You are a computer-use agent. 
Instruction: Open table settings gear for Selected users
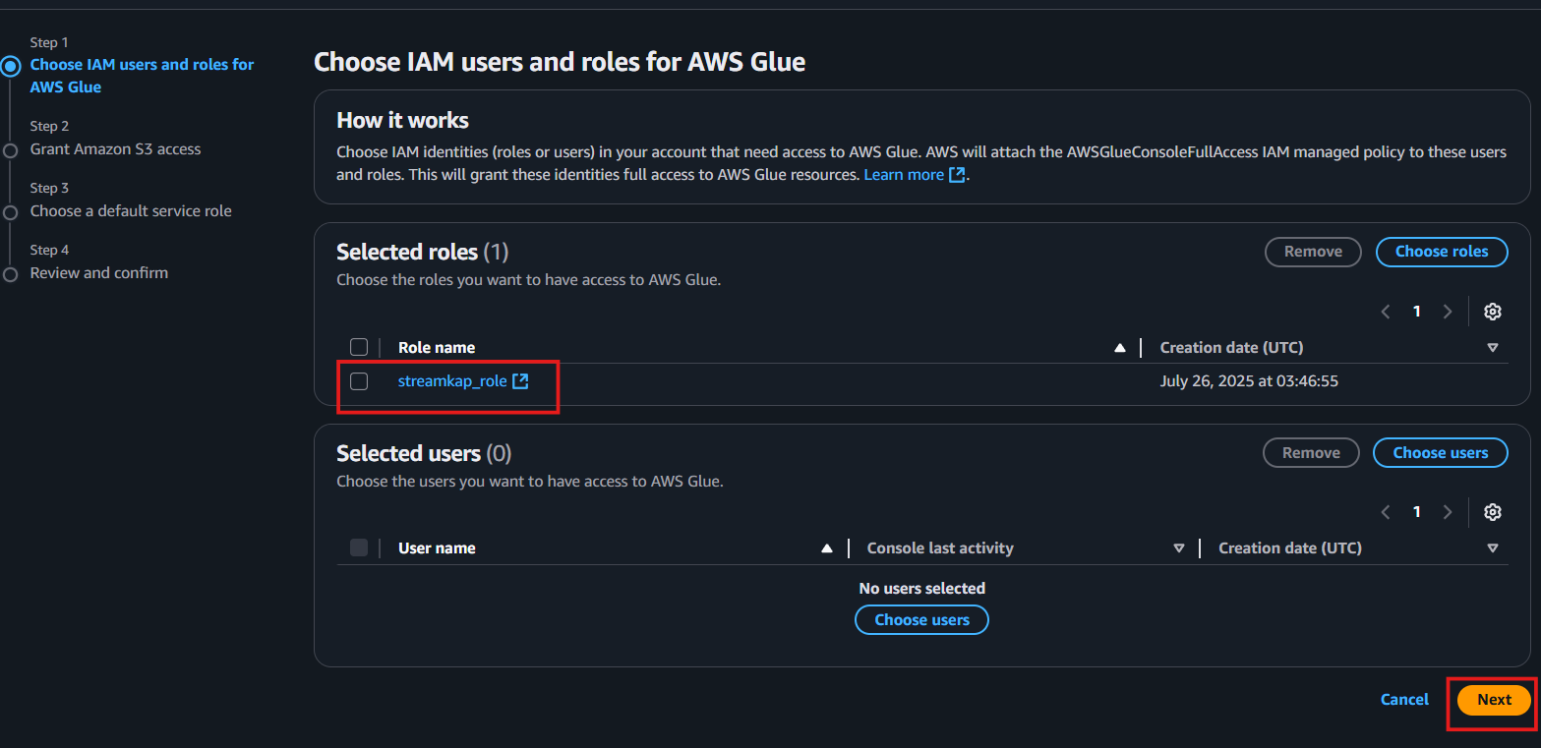[x=1492, y=512]
